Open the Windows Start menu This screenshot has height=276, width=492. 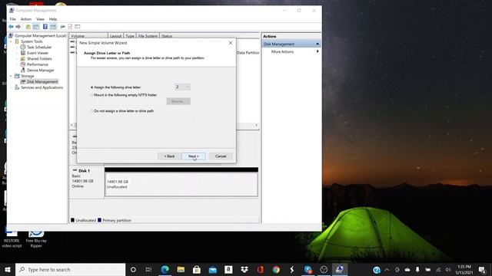coord(8,269)
